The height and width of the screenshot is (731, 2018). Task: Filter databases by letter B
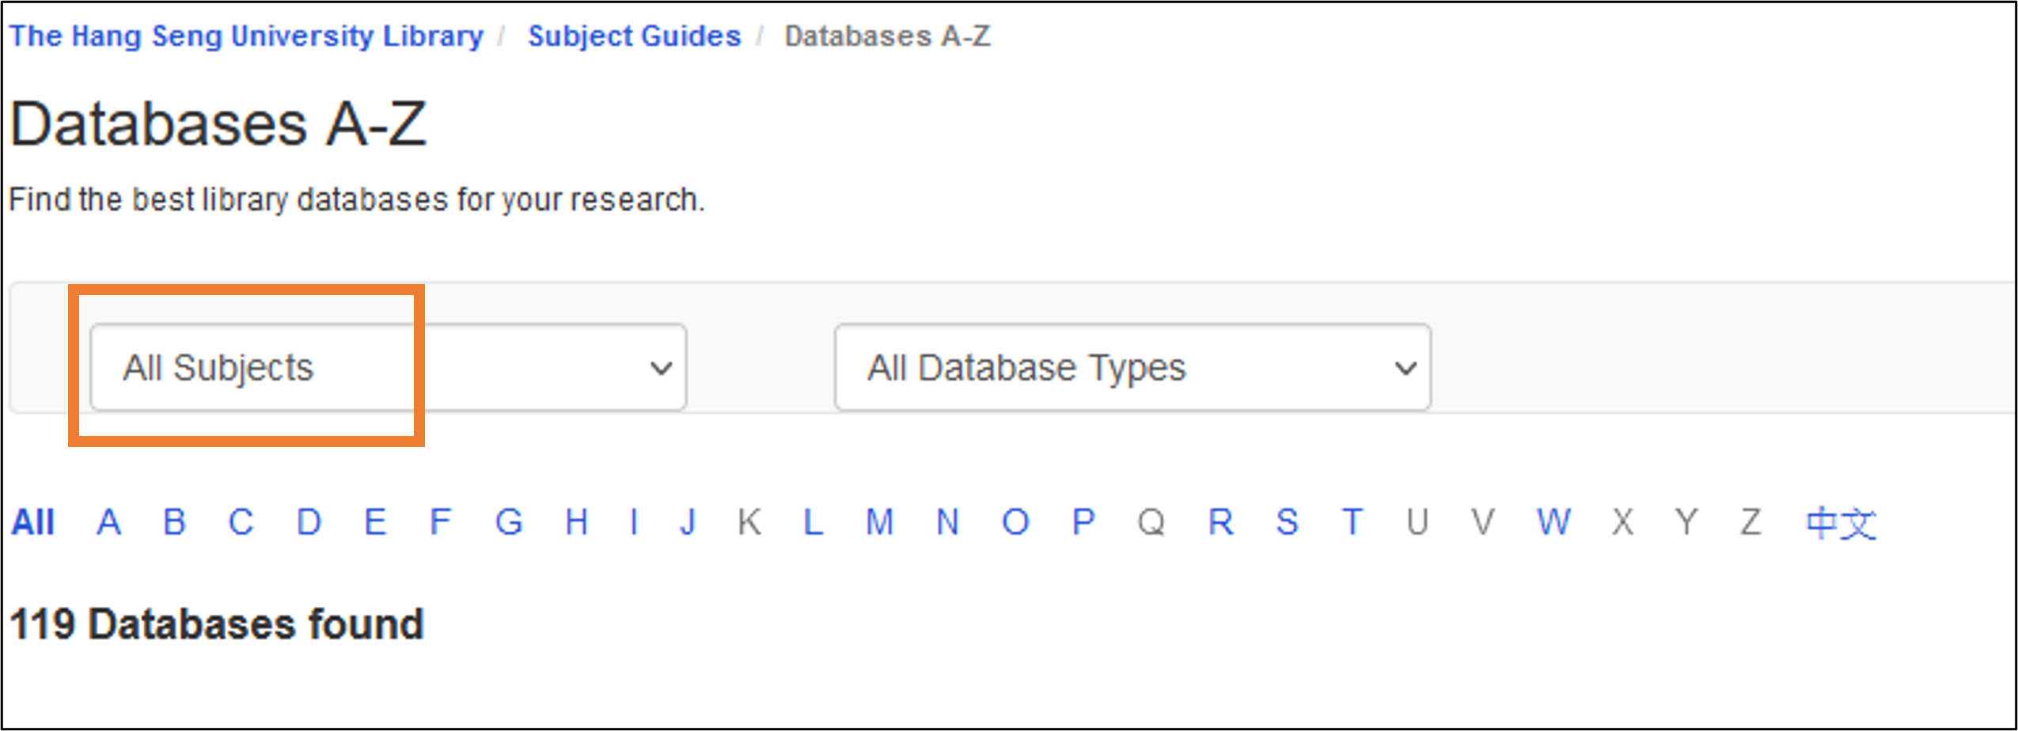174,522
